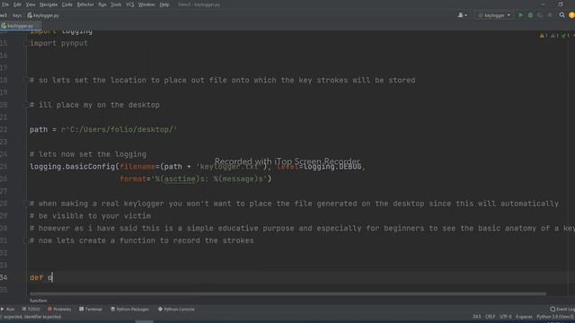Open the Tools menu
Viewport: 575px width, 323px height.
pos(116,4)
